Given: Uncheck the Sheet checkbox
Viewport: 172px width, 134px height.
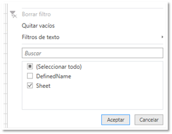Looking at the screenshot, I should (30, 85).
